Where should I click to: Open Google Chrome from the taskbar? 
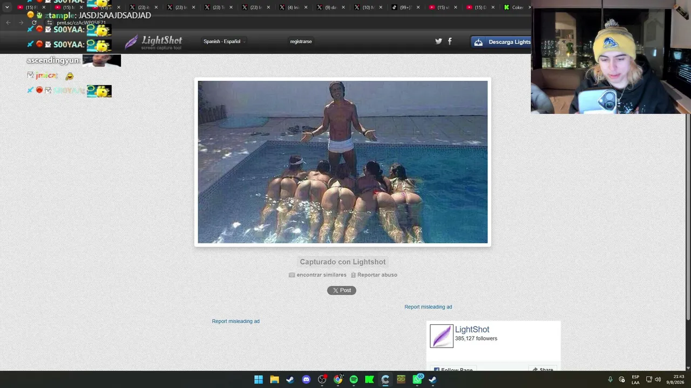(x=338, y=379)
